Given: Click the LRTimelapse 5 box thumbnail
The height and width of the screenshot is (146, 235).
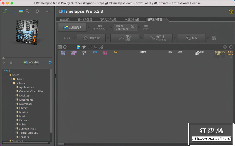Looking at the screenshot, I should pos(27,32).
